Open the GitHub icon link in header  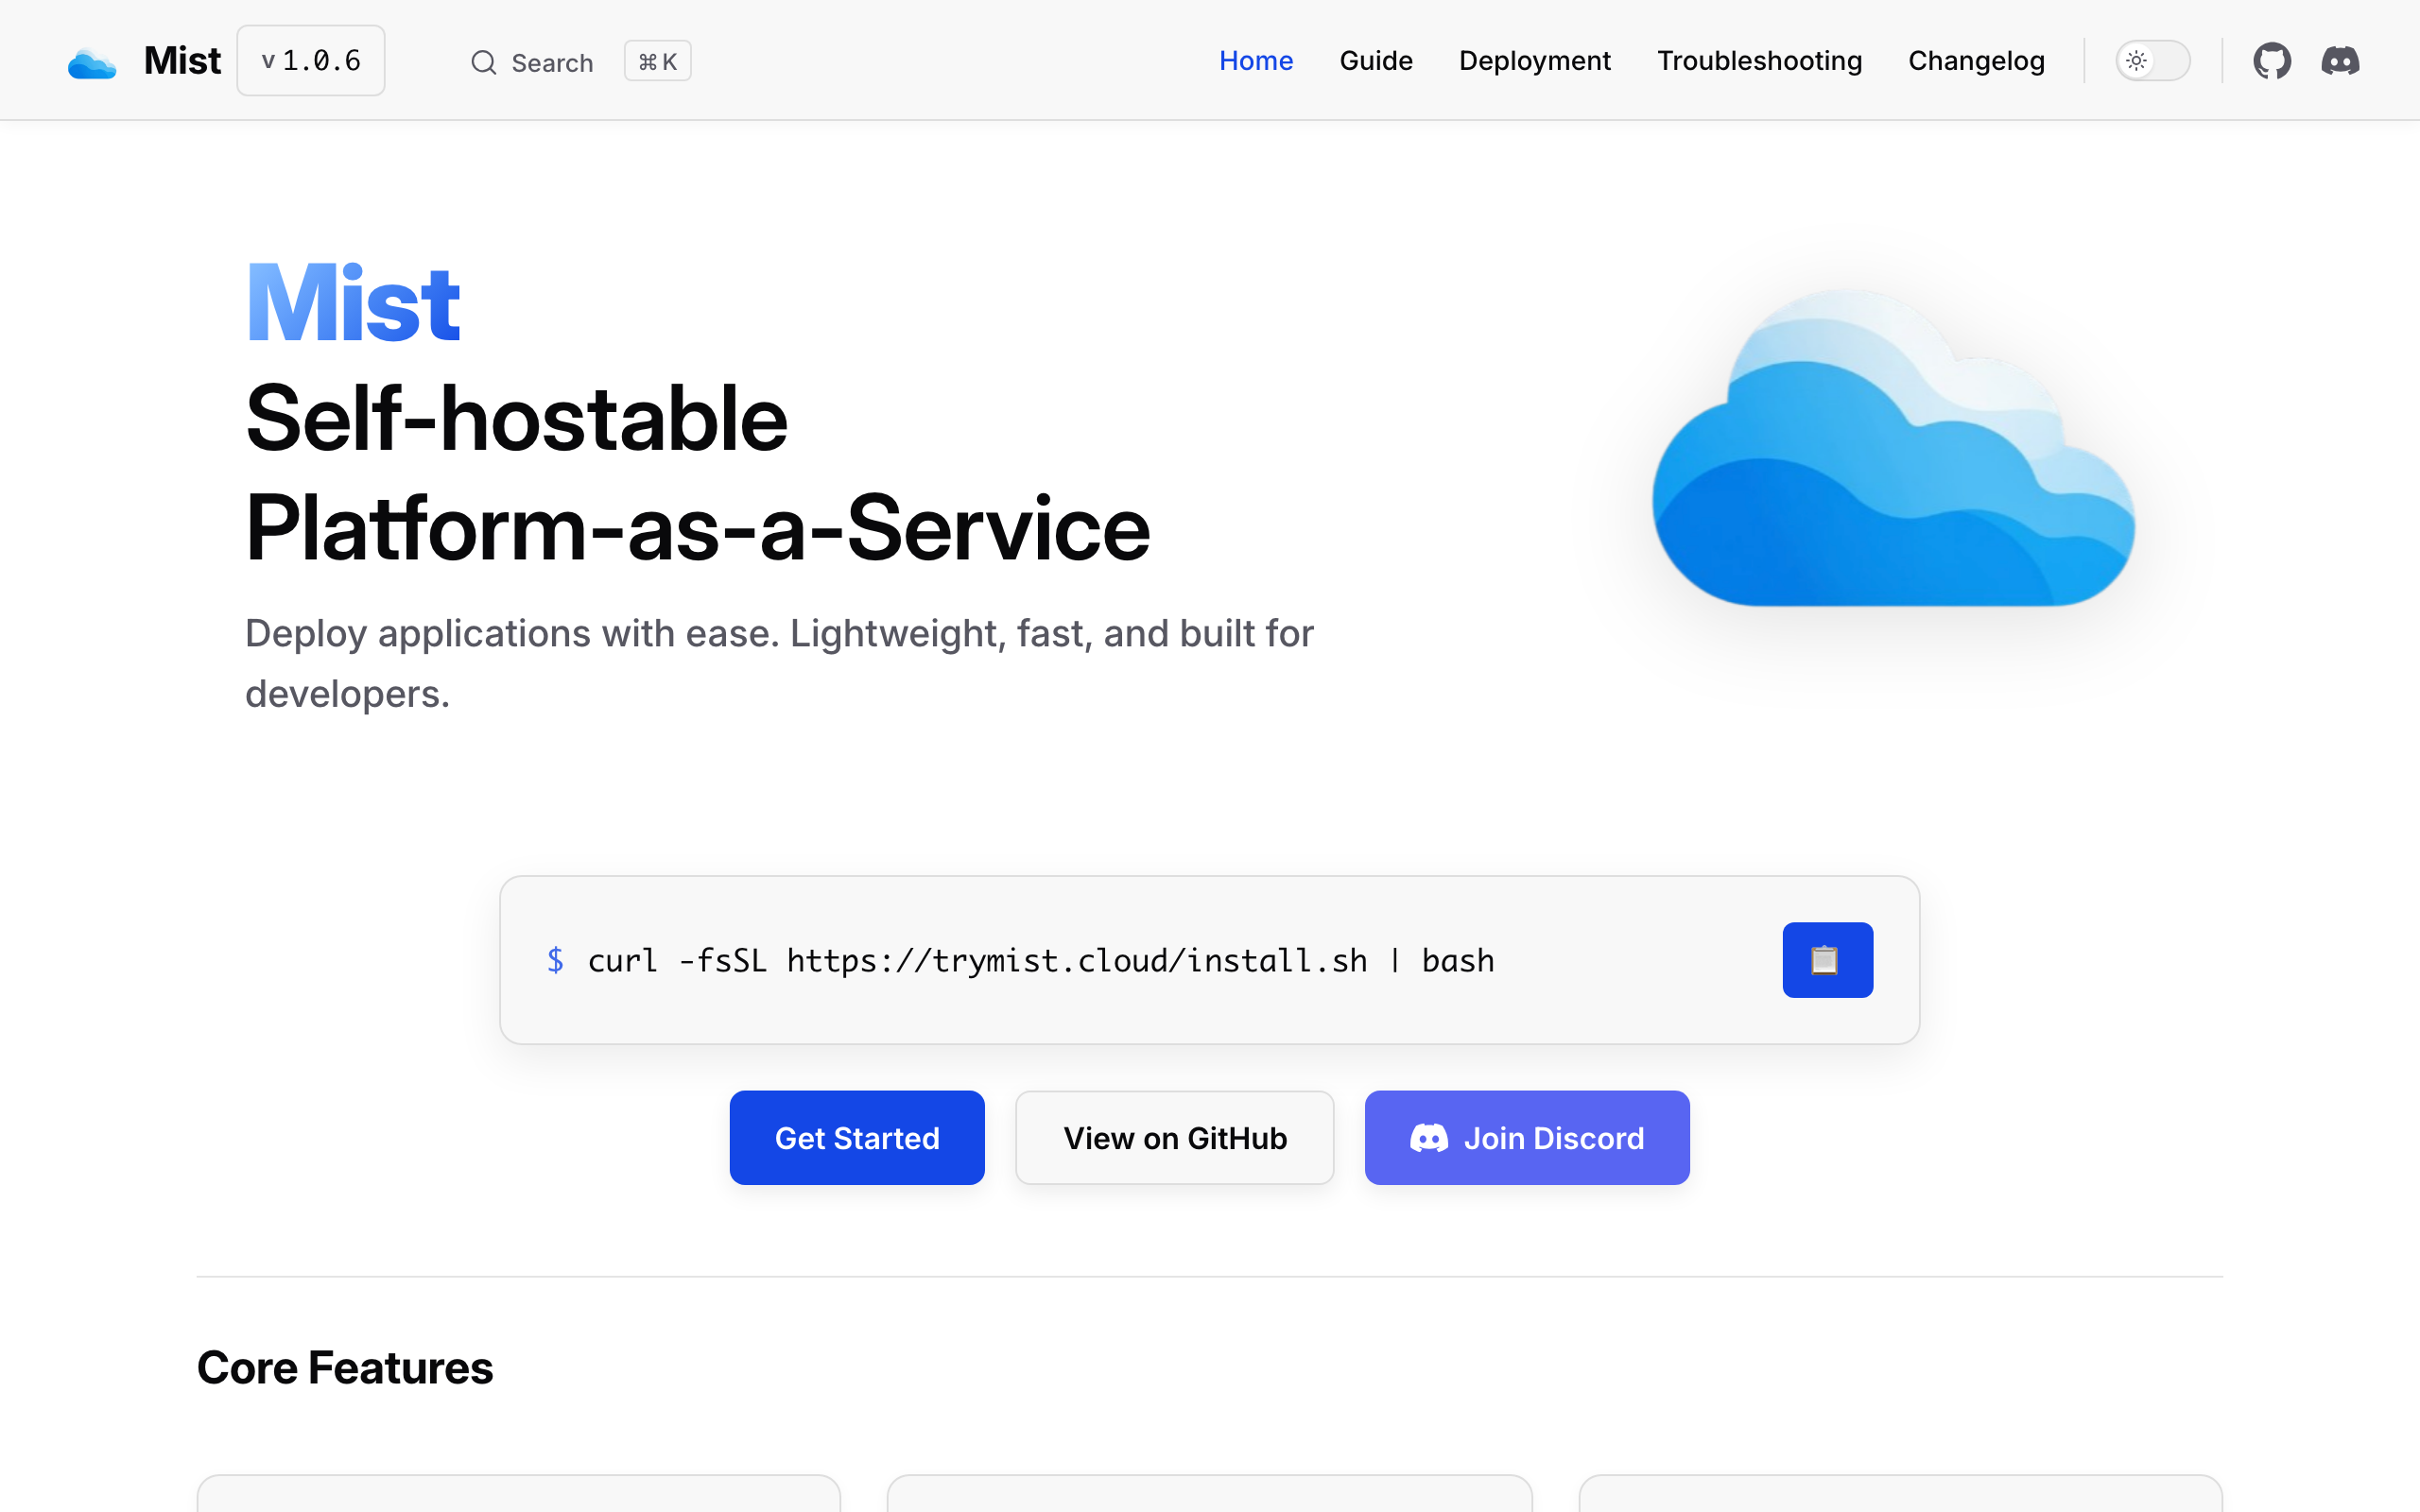point(2271,61)
